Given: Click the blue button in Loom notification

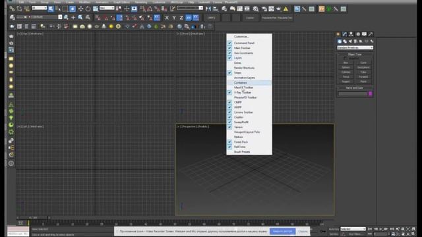Looking at the screenshot, I should [282, 231].
